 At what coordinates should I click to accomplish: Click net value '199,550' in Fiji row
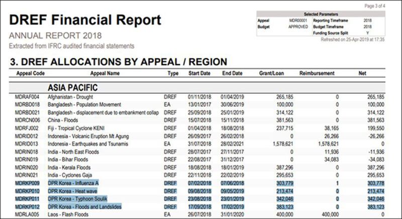click(x=375, y=128)
